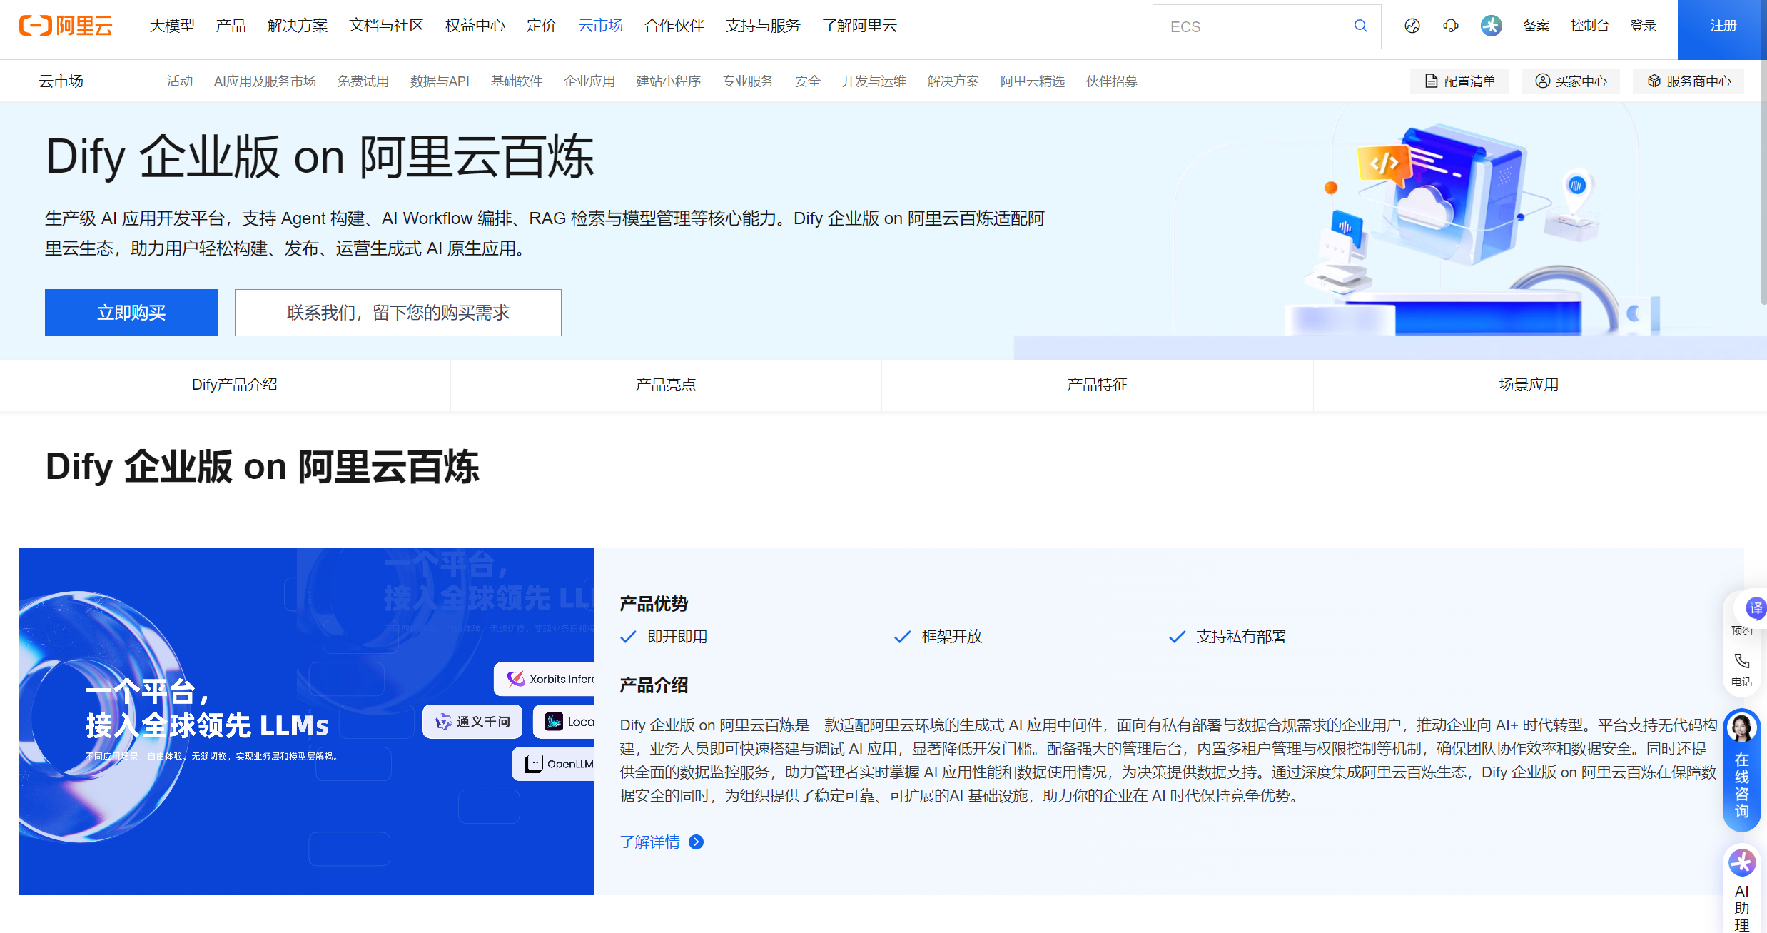Open 文档与社区 menu
Viewport: 1767px width, 933px height.
tap(386, 26)
